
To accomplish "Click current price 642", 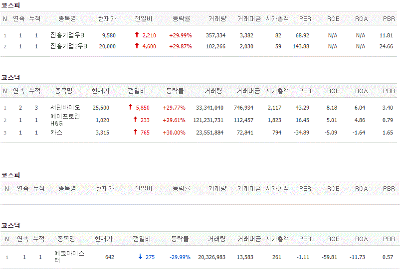I will click(110, 257).
